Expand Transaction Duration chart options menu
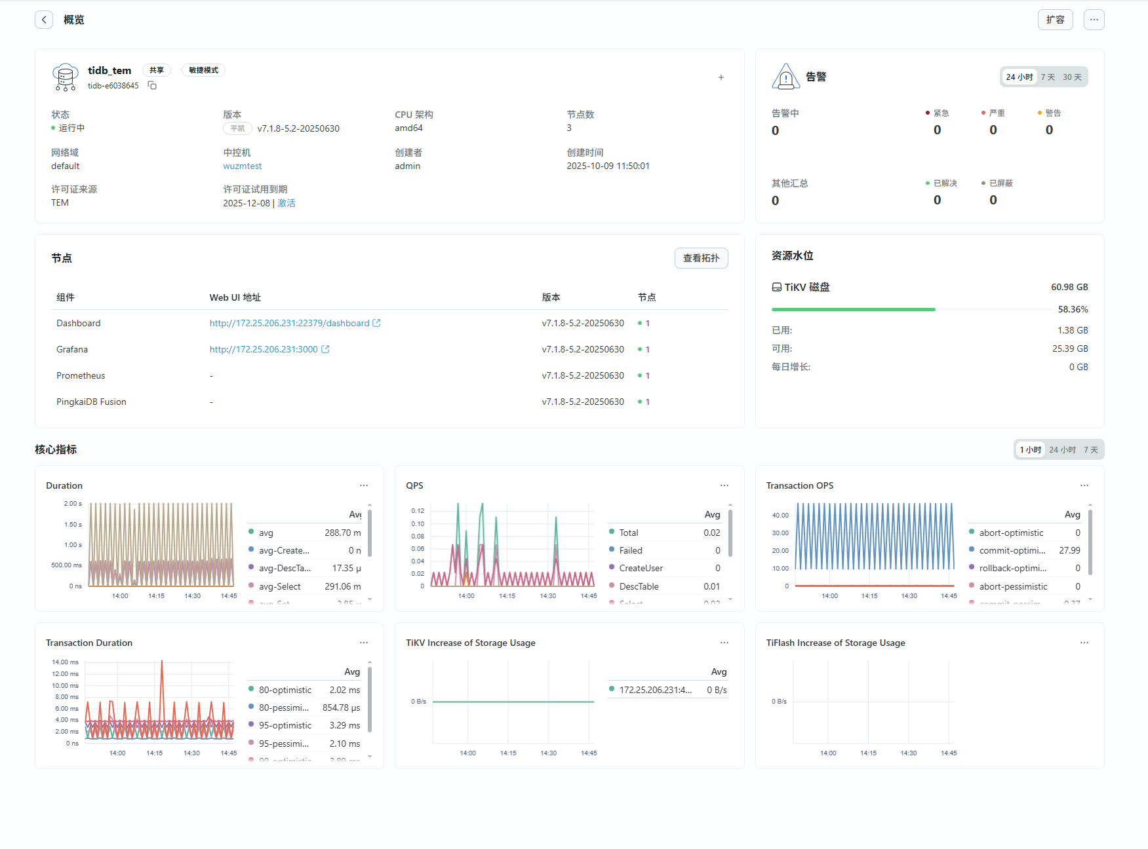 tap(364, 643)
